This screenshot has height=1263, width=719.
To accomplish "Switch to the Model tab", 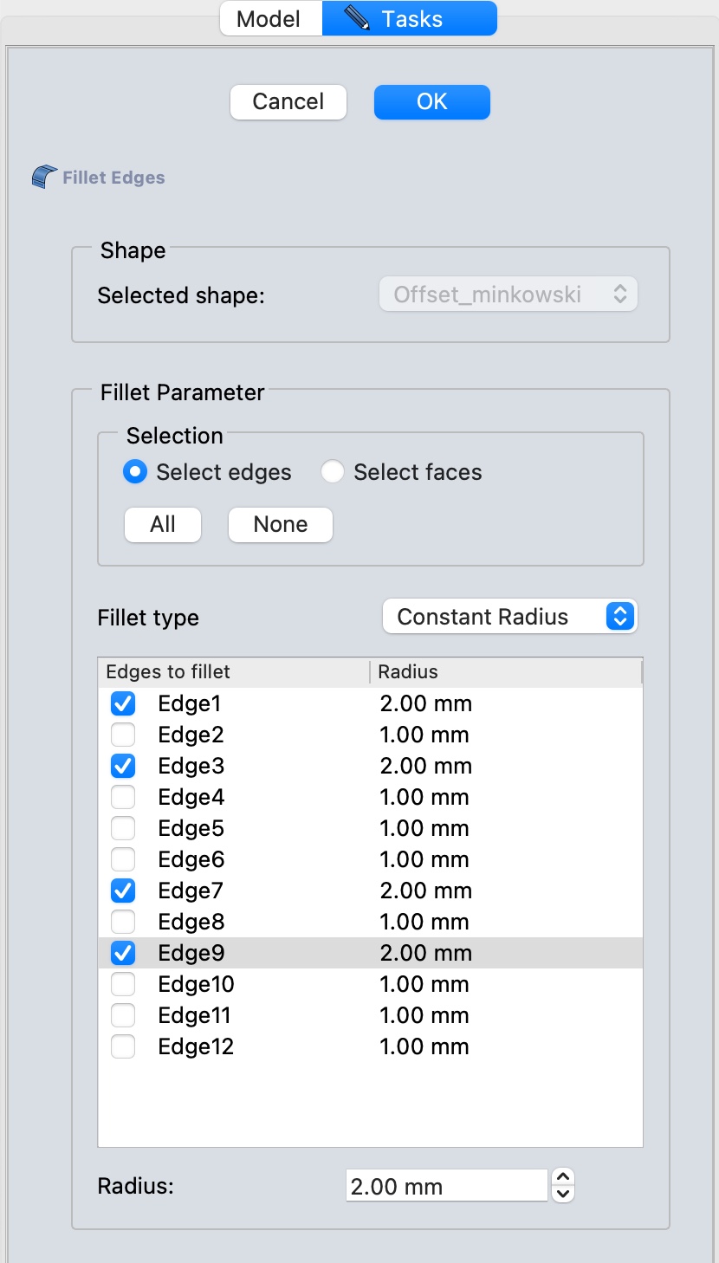I will (x=269, y=19).
